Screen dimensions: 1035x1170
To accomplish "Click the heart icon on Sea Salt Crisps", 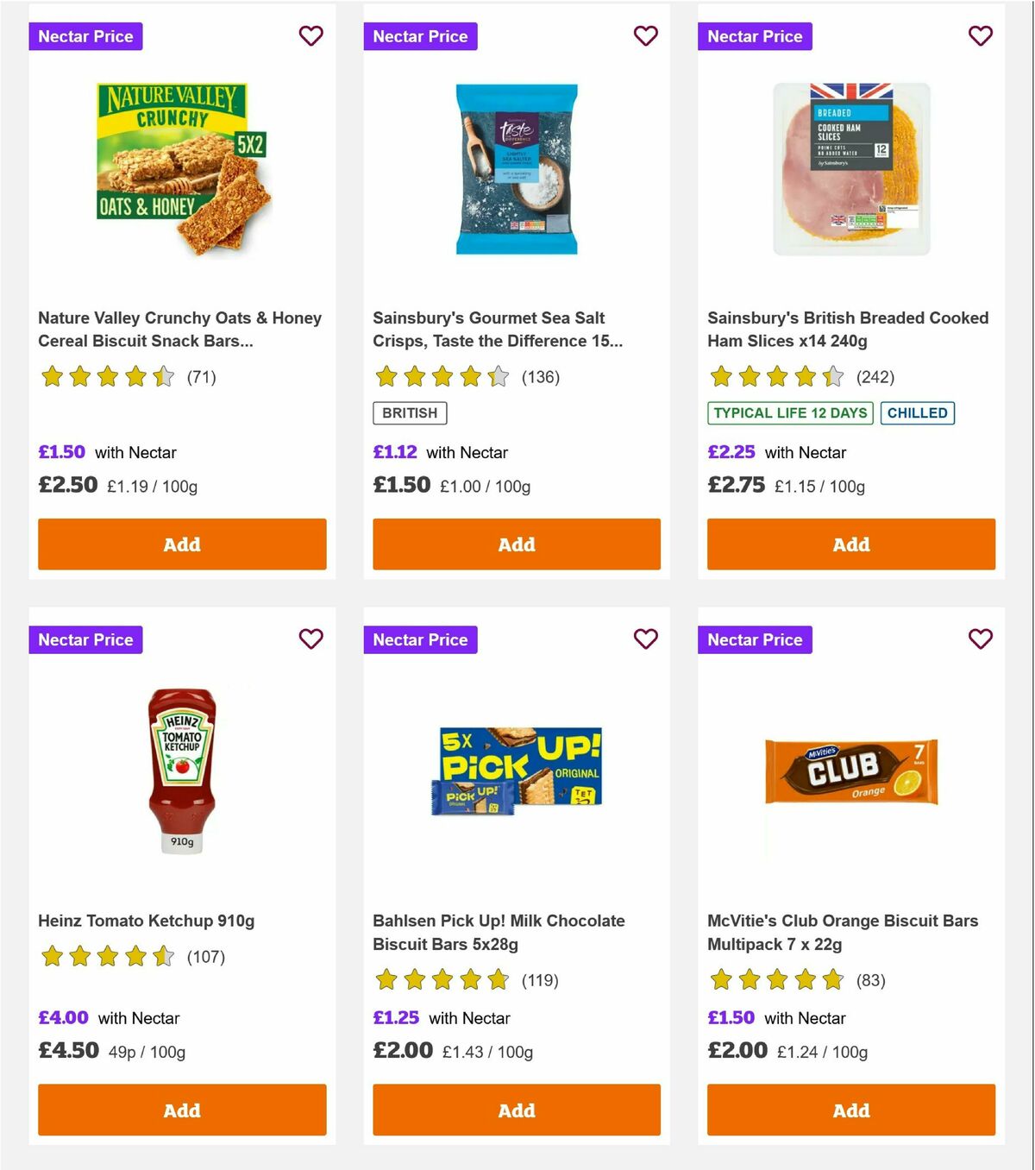I will click(645, 36).
